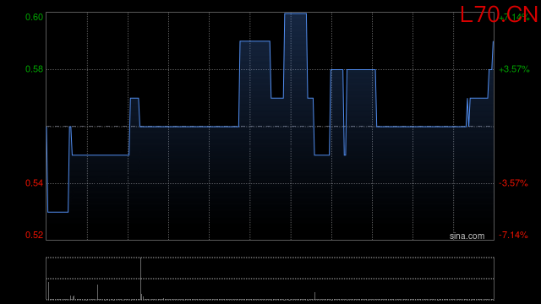Image resolution: width=541 pixels, height=304 pixels.
Task: Click the 0.54 price axis label
Action: coord(34,183)
